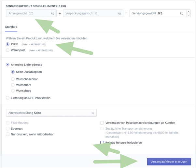Select Keine Zusatzoption radio button
Image resolution: width=196 pixels, height=168 pixels.
coord(13,72)
